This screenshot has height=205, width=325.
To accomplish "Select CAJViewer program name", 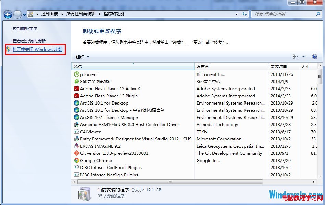I will [90, 132].
